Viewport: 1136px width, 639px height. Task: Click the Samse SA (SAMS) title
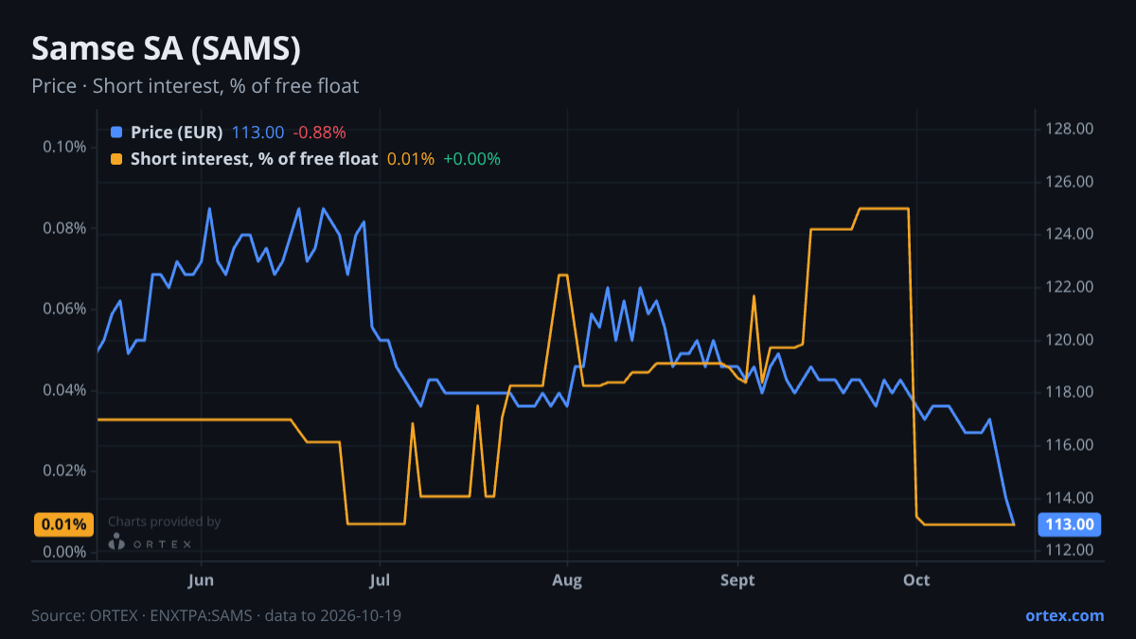[167, 48]
